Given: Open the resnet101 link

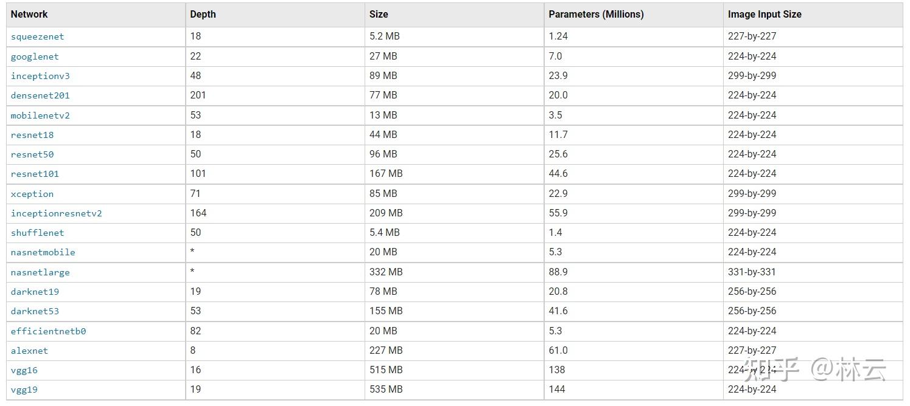Looking at the screenshot, I should click(35, 174).
